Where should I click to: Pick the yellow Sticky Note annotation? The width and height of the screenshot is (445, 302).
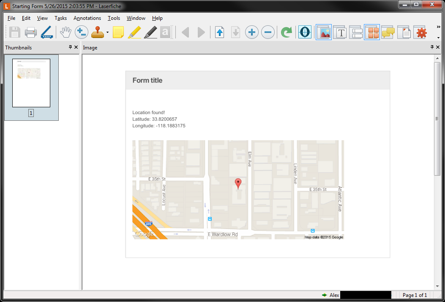tap(118, 33)
